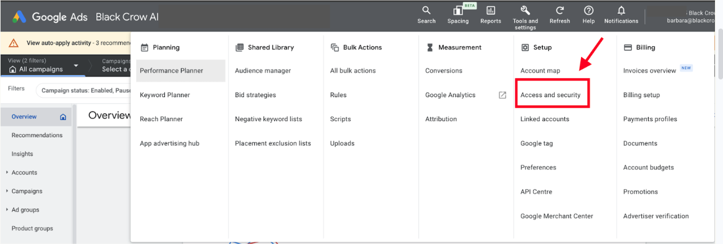Open the Notifications bell
This screenshot has width=723, height=244.
click(x=621, y=15)
